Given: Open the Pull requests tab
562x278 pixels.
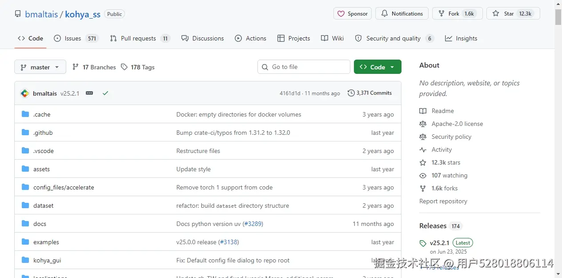Looking at the screenshot, I should click(140, 38).
